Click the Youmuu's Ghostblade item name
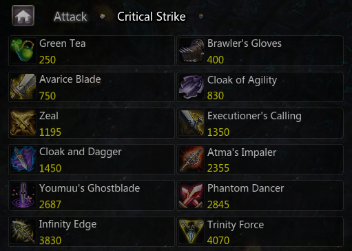Screen dimensions: 352x251 [x=90, y=188]
